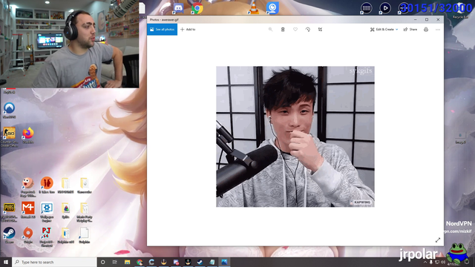The width and height of the screenshot is (475, 267).
Task: Click the Print icon in Photos
Action: (x=425, y=30)
